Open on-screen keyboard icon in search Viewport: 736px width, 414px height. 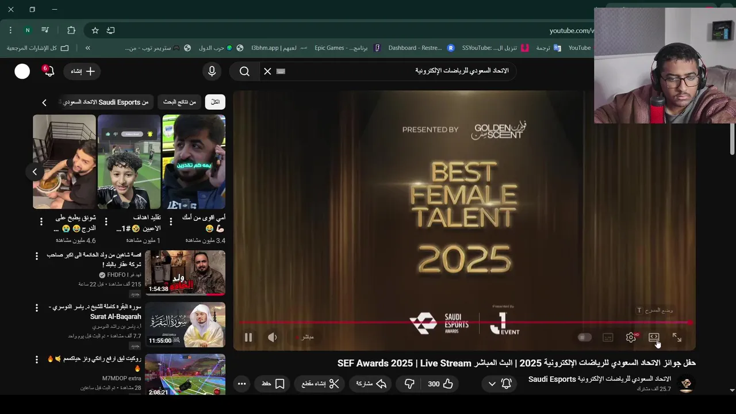[281, 71]
